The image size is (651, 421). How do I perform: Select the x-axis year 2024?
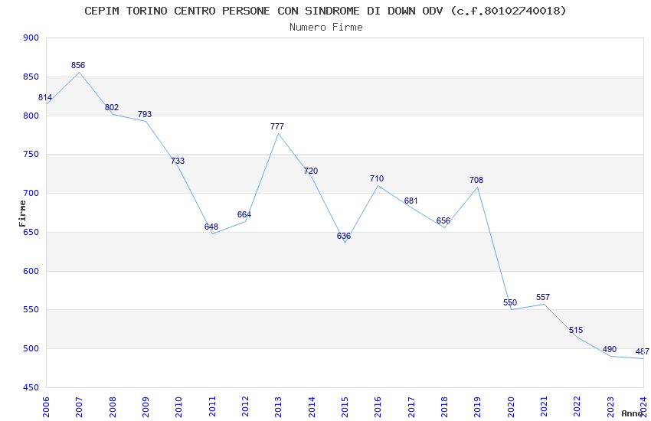pos(643,407)
